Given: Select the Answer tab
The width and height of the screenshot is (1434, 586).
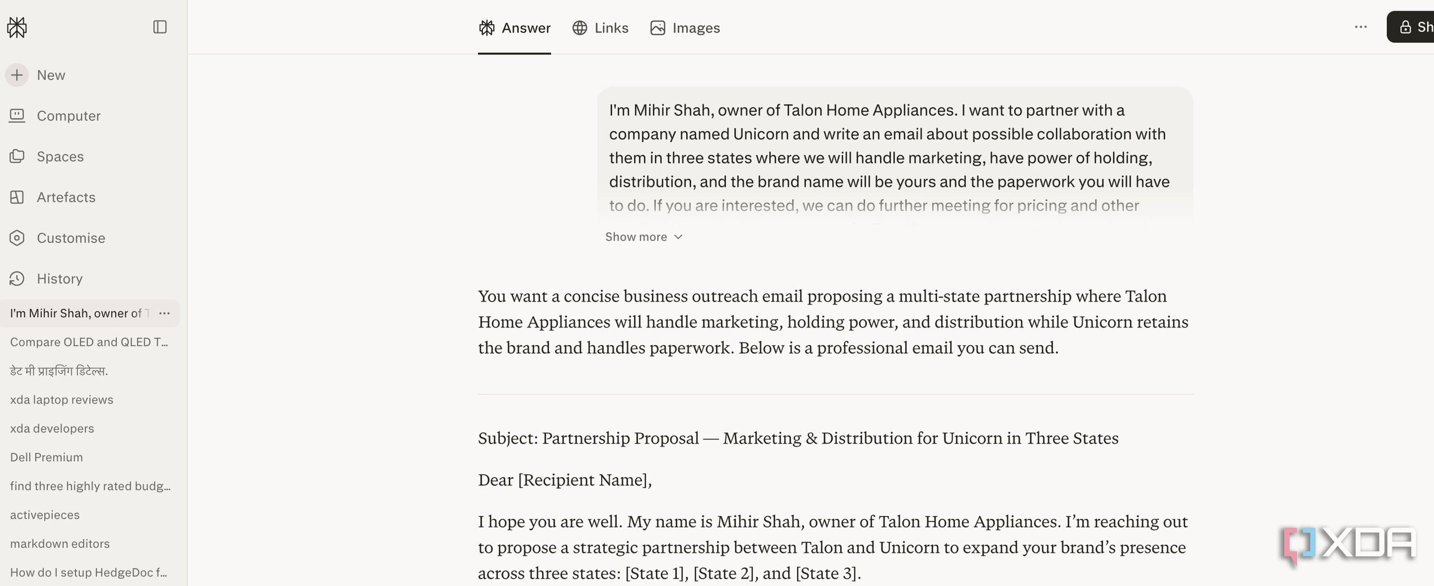Looking at the screenshot, I should coord(514,28).
